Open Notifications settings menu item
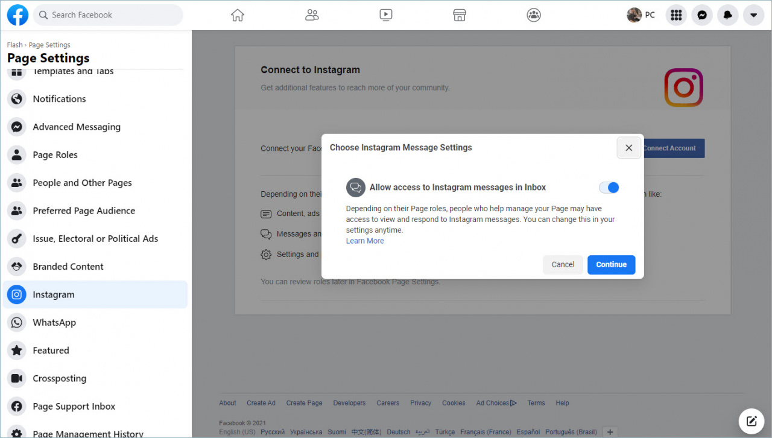This screenshot has height=438, width=772. 95,99
